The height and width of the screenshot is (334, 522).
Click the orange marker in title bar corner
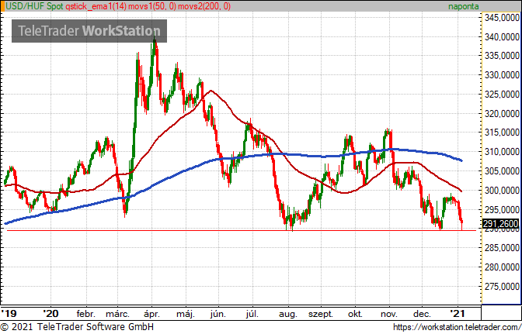pos(2,6)
